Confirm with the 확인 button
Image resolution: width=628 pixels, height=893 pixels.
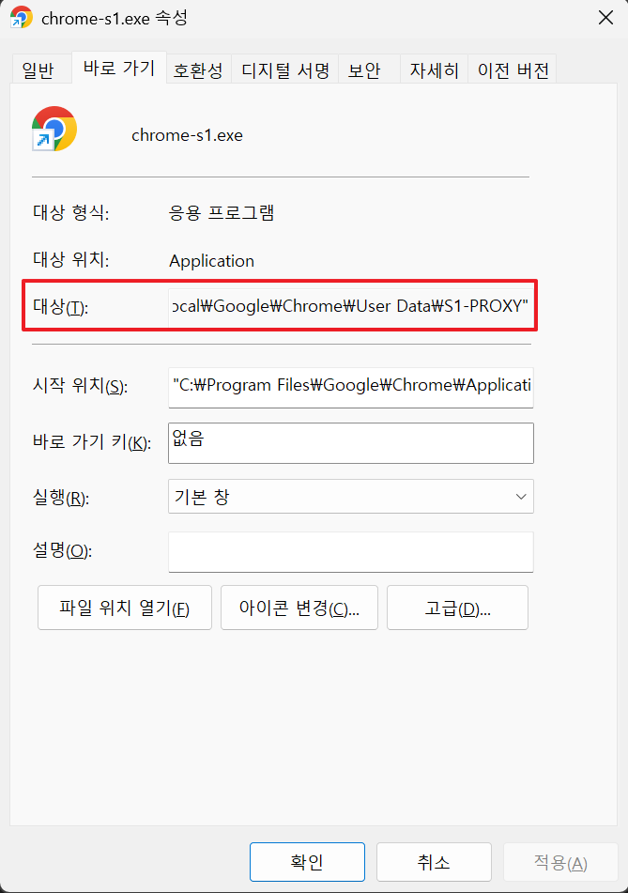point(307,861)
